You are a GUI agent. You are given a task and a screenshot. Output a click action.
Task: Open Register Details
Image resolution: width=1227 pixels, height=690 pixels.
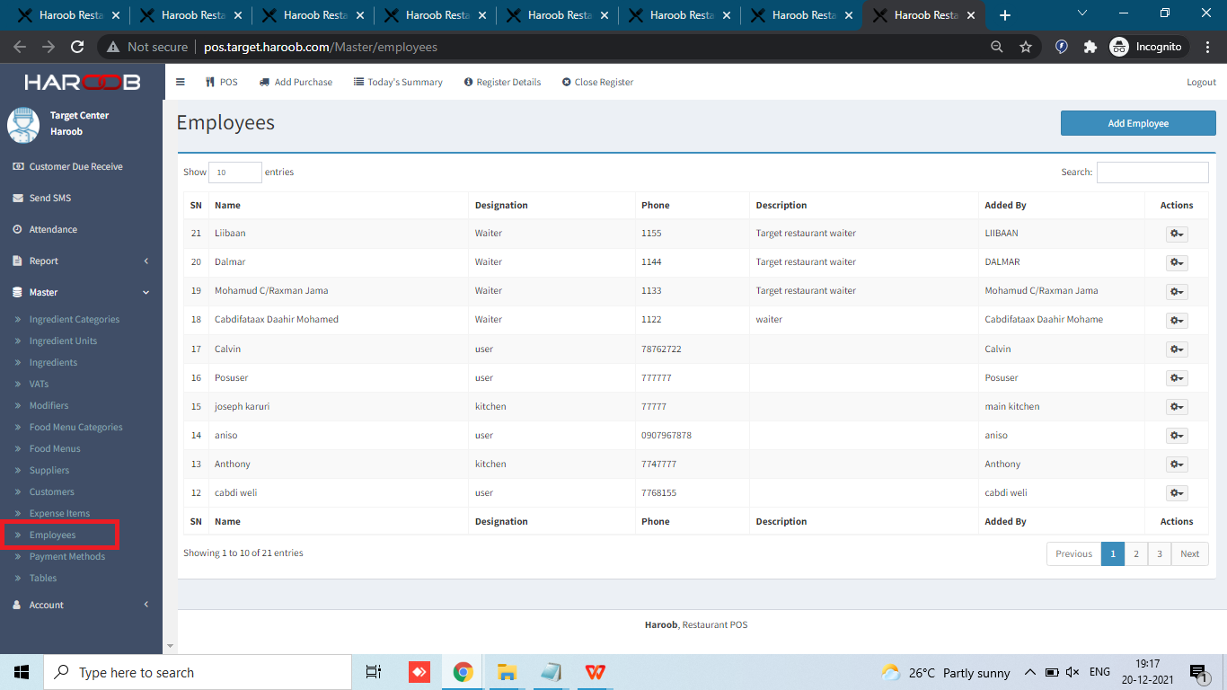[502, 82]
